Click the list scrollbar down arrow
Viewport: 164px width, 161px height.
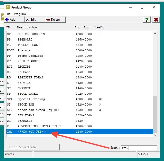pyautogui.click(x=155, y=135)
